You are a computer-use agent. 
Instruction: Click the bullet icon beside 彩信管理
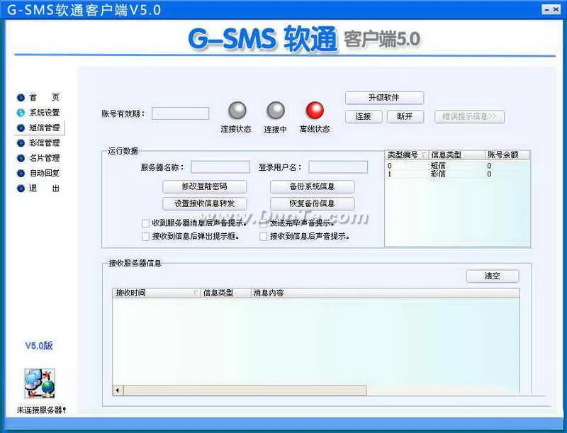point(21,143)
